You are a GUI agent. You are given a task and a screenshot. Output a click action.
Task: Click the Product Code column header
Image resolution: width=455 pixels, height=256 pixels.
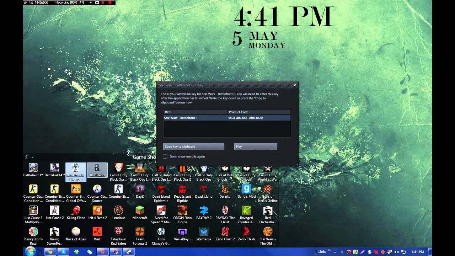[x=259, y=112]
